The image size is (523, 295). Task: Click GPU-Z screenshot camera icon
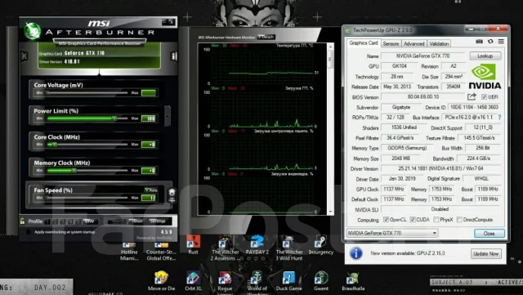point(479,42)
